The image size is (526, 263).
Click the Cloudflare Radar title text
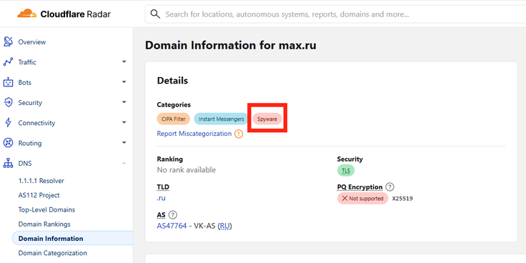(76, 14)
